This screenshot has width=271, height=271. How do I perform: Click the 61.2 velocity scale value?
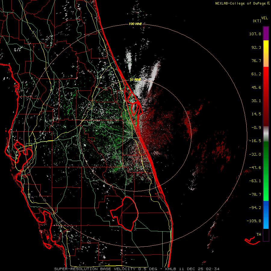click(x=256, y=74)
